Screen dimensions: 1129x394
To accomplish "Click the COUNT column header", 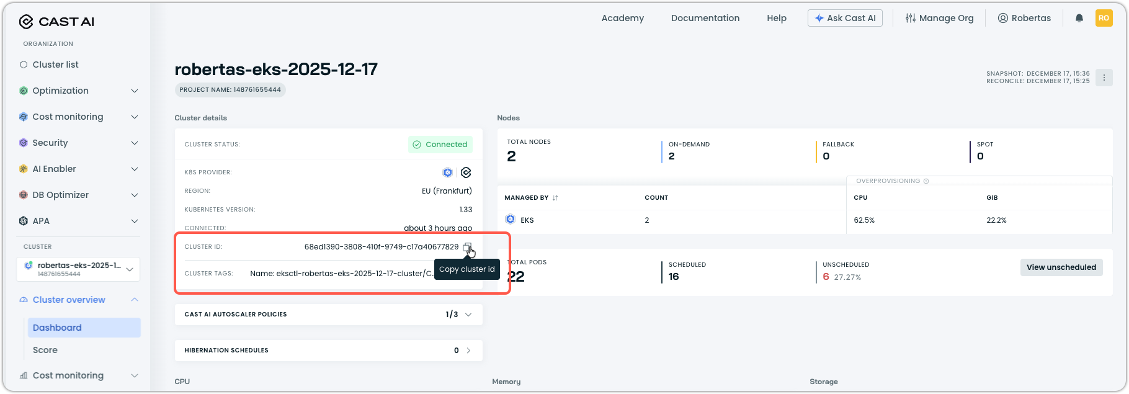I will [656, 198].
